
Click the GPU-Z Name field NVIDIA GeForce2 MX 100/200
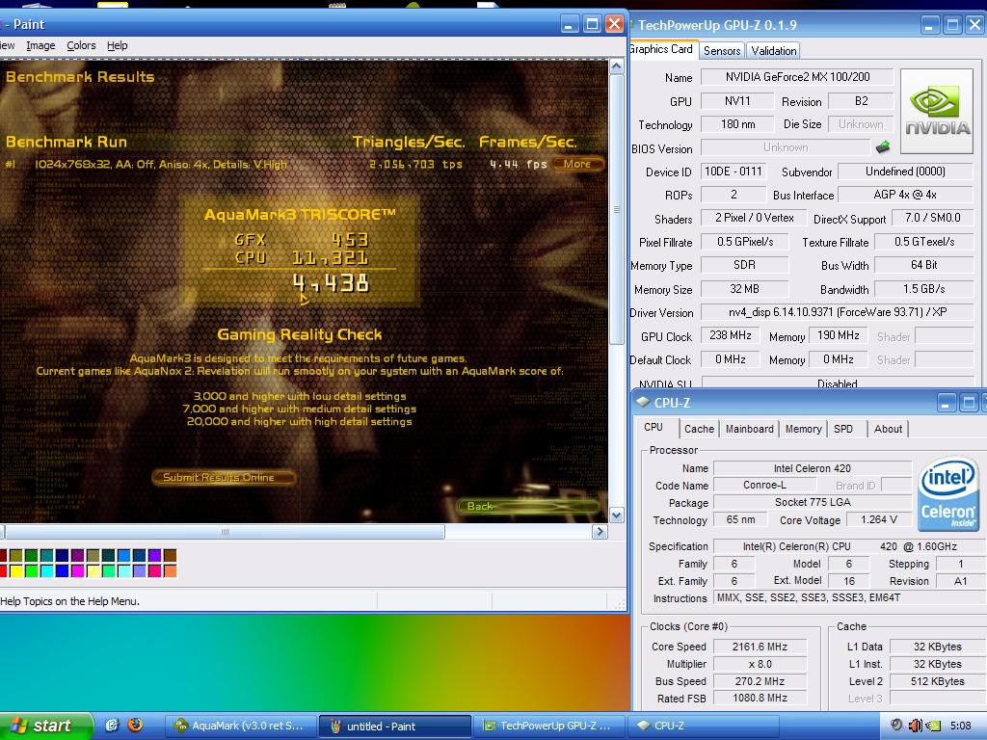[x=797, y=77]
